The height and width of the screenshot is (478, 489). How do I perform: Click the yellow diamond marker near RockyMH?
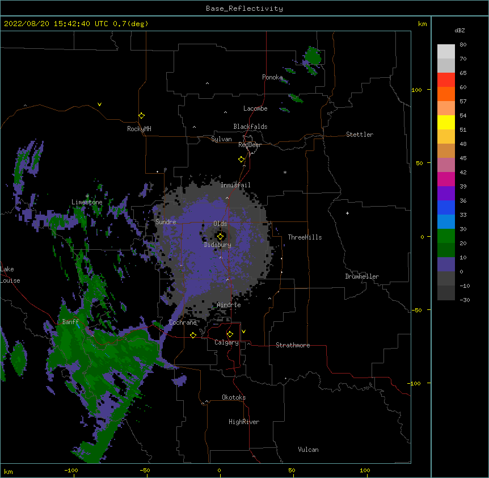point(141,116)
